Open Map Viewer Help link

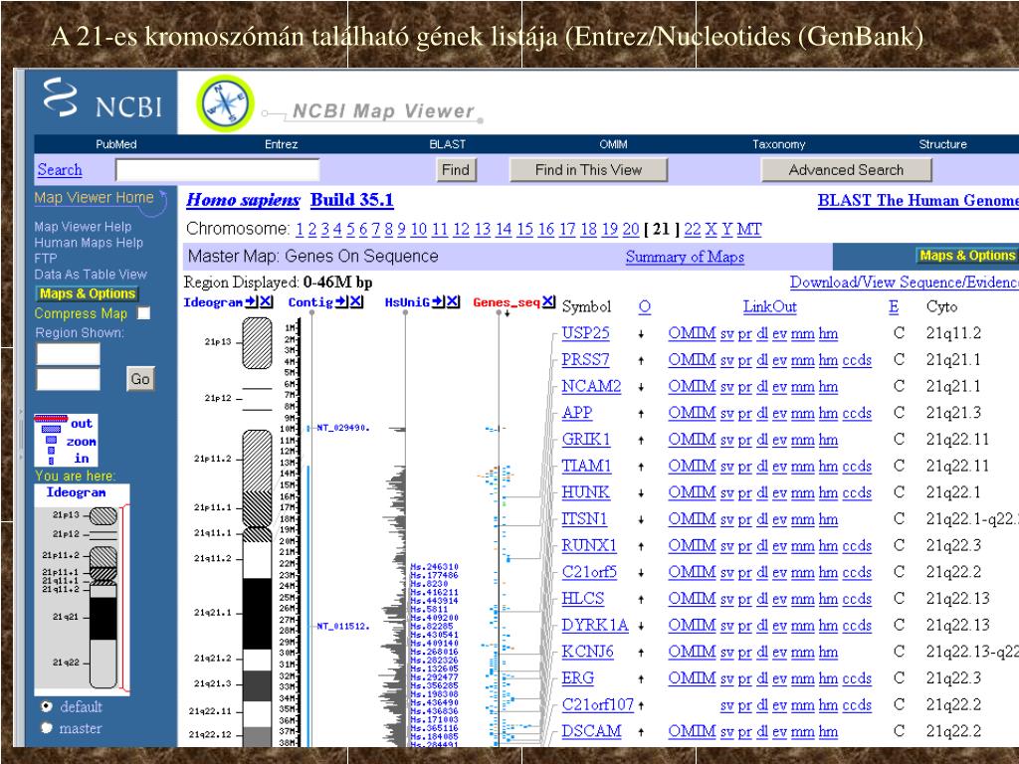pyautogui.click(x=83, y=227)
